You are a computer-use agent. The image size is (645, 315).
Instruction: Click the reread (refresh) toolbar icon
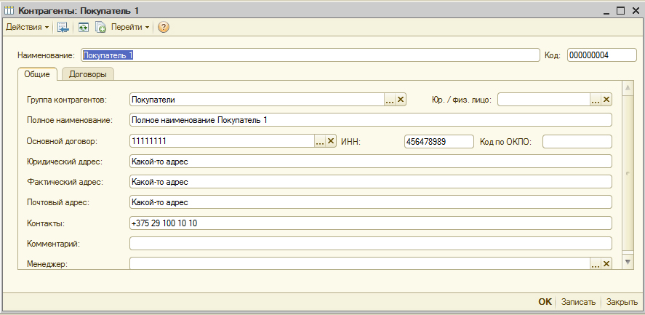point(84,27)
